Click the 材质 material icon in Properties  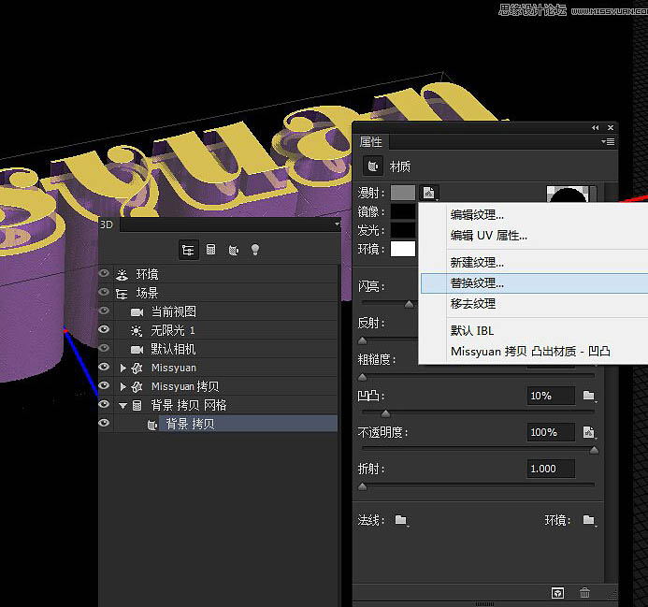click(373, 166)
